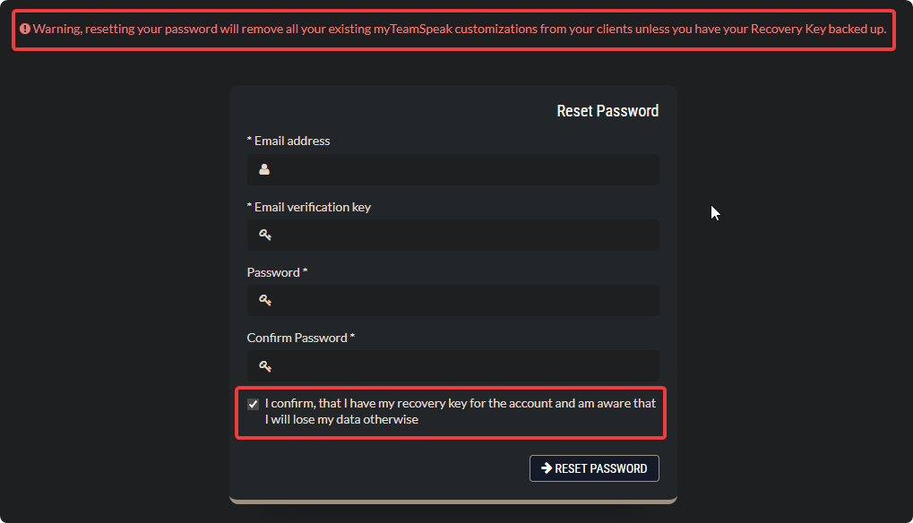
Task: Click the red exclamation warning icon
Action: tap(25, 29)
